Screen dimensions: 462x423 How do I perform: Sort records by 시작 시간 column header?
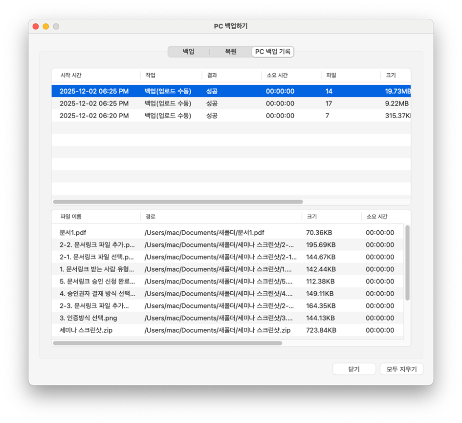click(71, 76)
